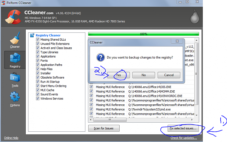Toggle Application Paths checkbox
The image size is (227, 142).
tap(38, 65)
